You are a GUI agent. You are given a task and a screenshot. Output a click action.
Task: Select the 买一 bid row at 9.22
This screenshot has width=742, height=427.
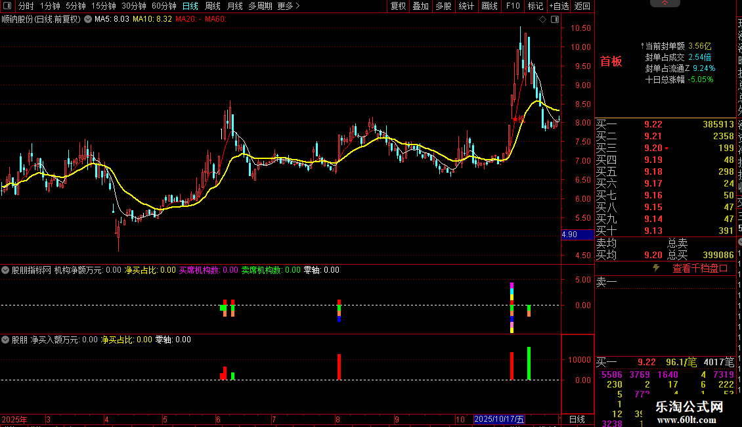coord(665,125)
